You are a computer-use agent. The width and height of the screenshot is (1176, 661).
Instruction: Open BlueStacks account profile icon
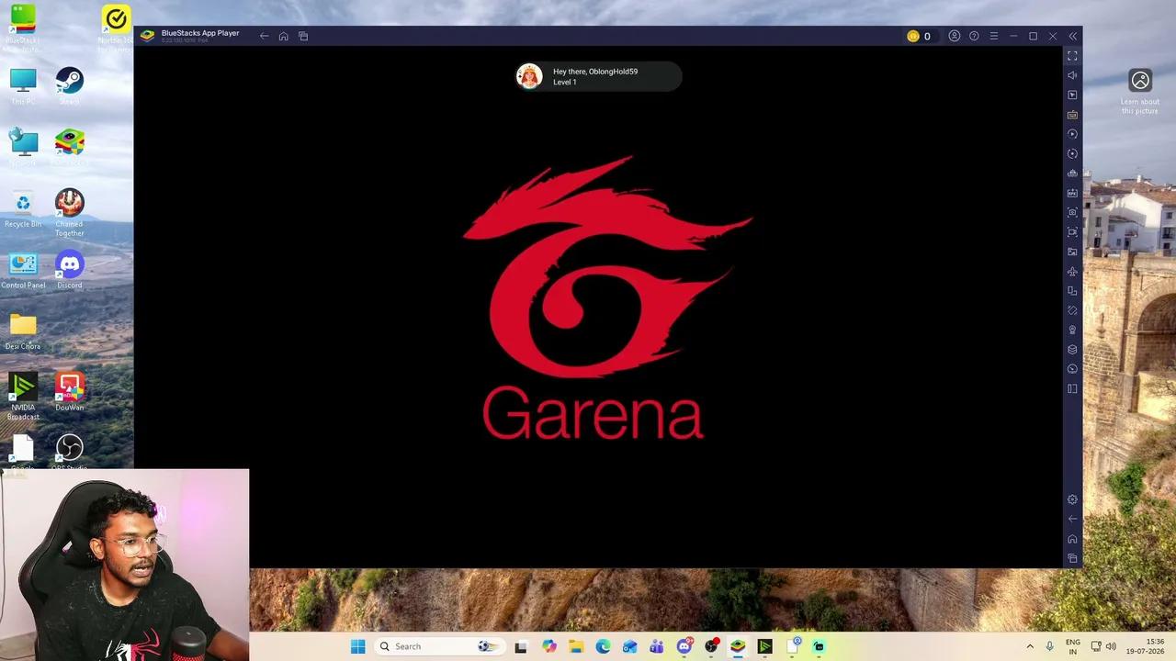[955, 36]
